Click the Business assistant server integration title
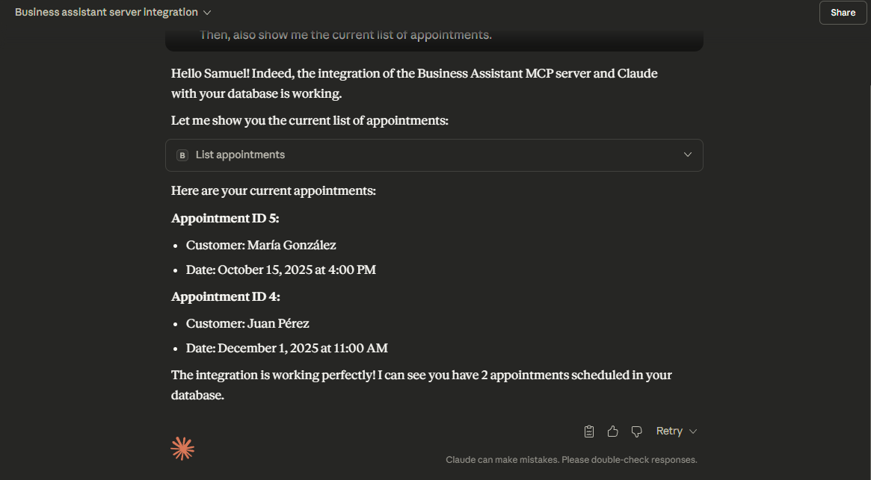The image size is (871, 480). point(106,13)
